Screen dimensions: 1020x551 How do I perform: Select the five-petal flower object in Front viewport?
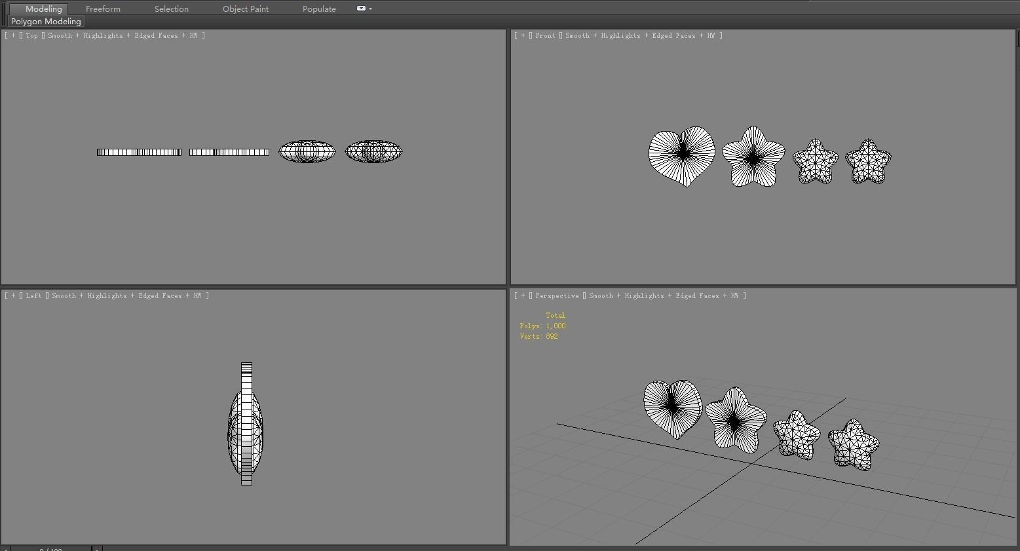tap(753, 157)
